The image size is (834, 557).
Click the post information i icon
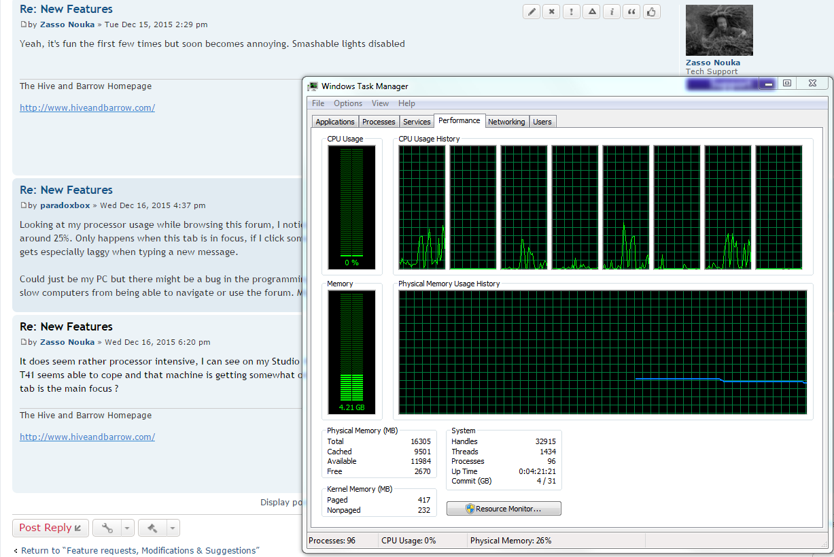point(612,12)
